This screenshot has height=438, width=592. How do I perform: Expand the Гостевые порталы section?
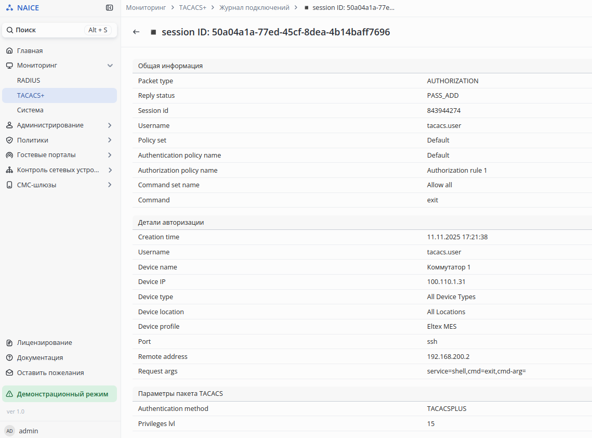click(x=110, y=155)
